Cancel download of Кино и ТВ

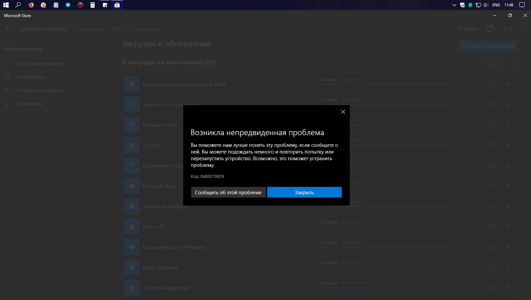(x=508, y=227)
